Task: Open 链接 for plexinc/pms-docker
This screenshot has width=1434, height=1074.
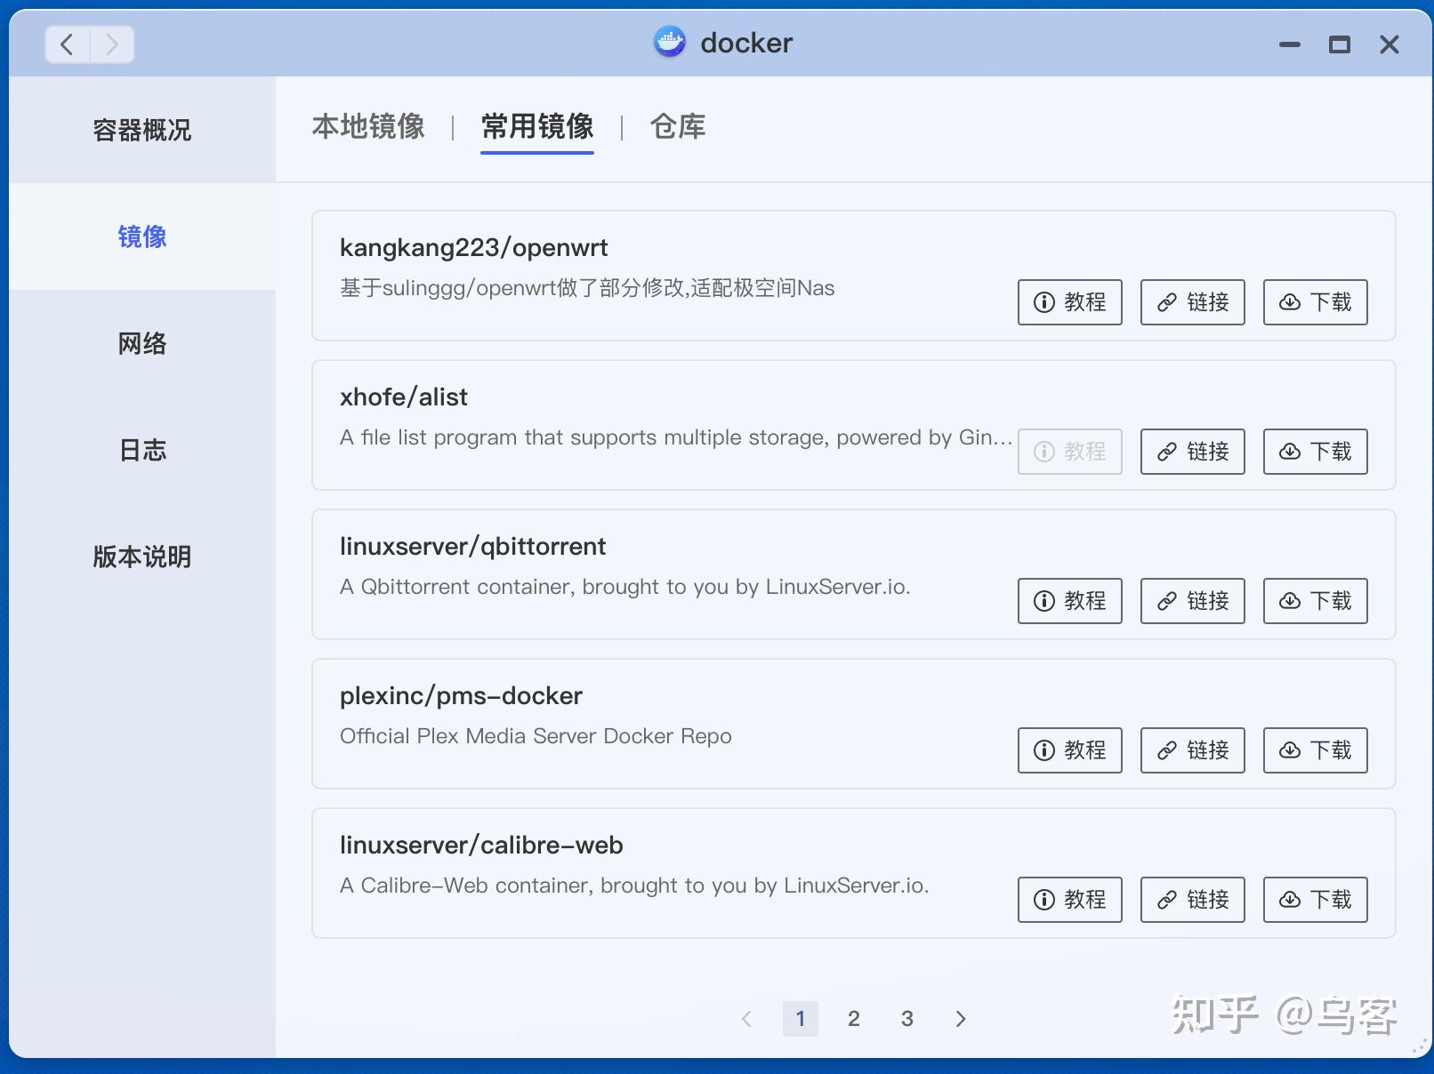Action: tap(1193, 750)
